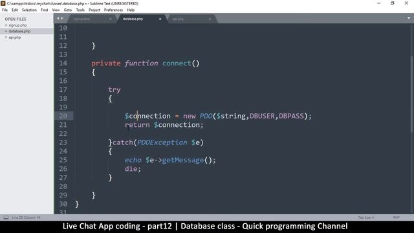Go to the previous tab with left arrow
Screen dimensions: 414x233
pyautogui.click(x=58, y=18)
